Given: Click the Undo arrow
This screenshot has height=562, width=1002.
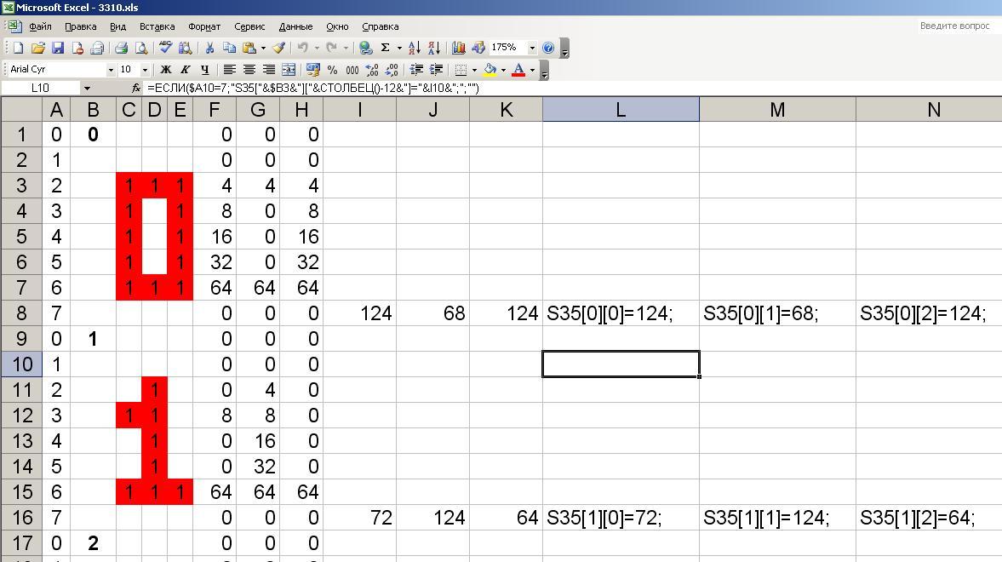Looking at the screenshot, I should [303, 48].
